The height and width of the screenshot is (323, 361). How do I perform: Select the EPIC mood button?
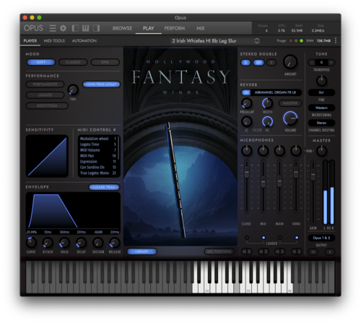(105, 62)
